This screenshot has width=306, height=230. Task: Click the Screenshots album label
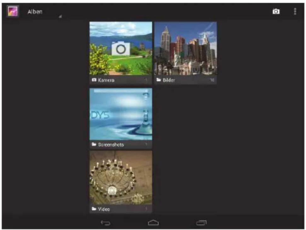point(111,145)
